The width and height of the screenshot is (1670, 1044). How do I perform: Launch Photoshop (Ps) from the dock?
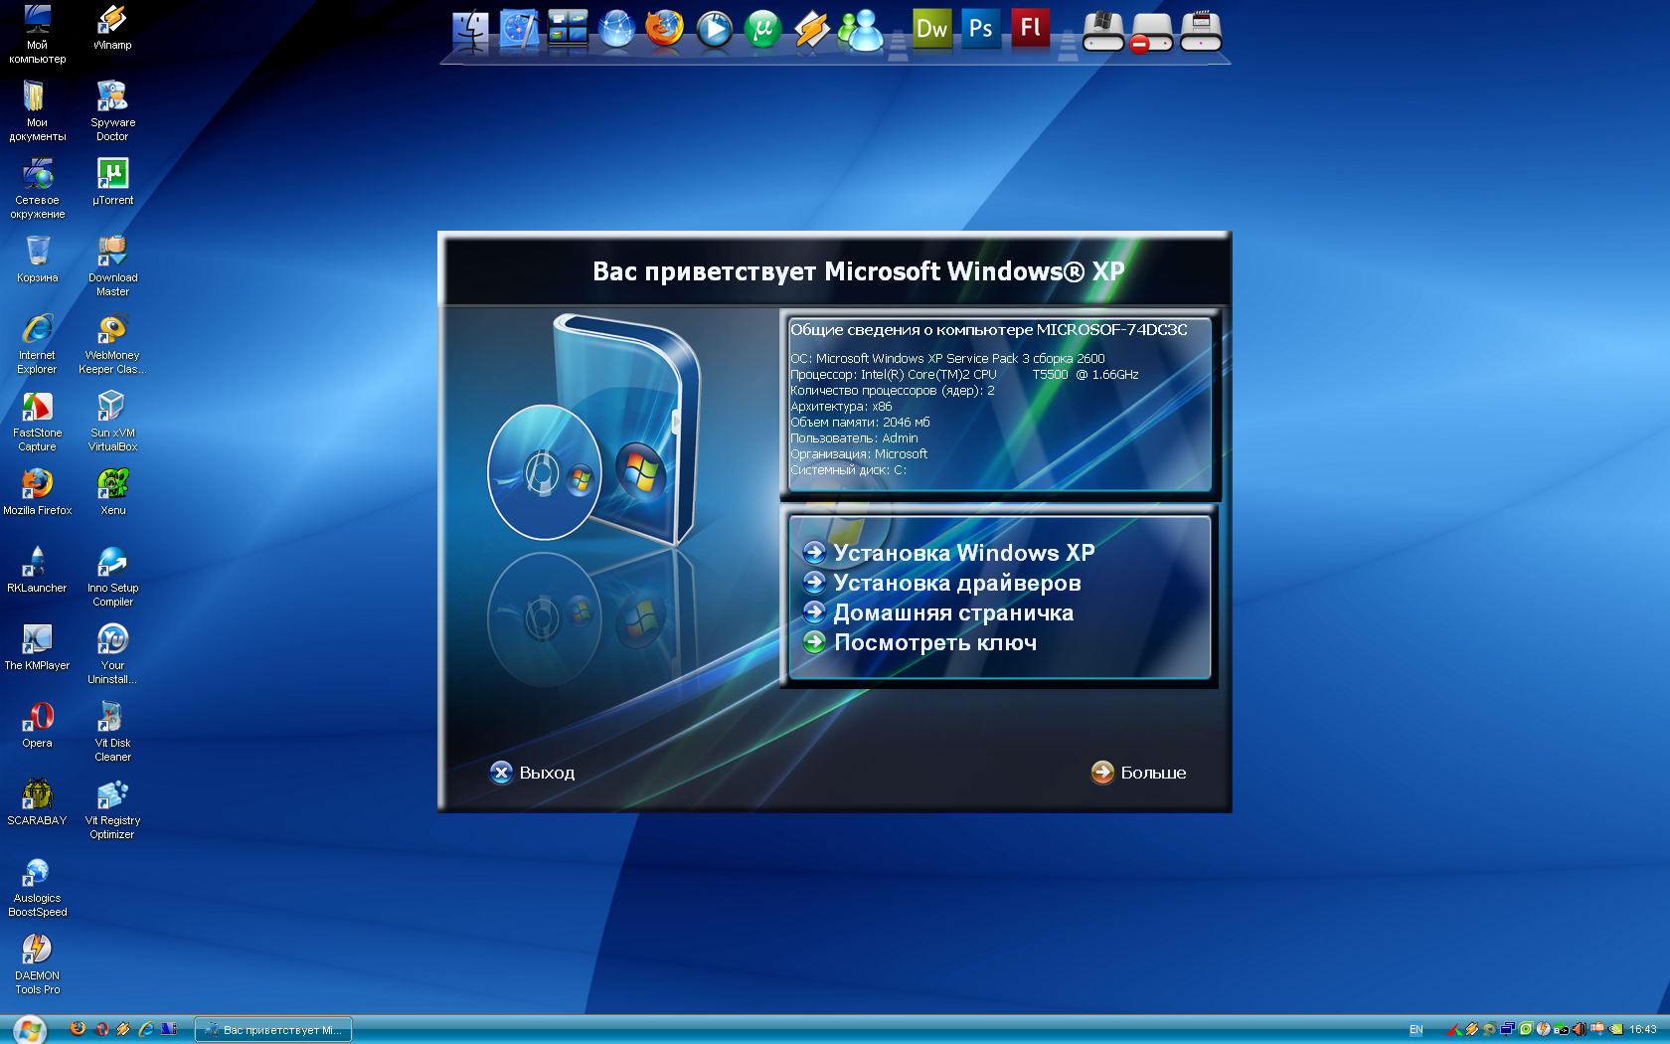(x=981, y=28)
